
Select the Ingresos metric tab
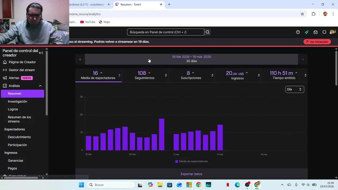[237, 75]
